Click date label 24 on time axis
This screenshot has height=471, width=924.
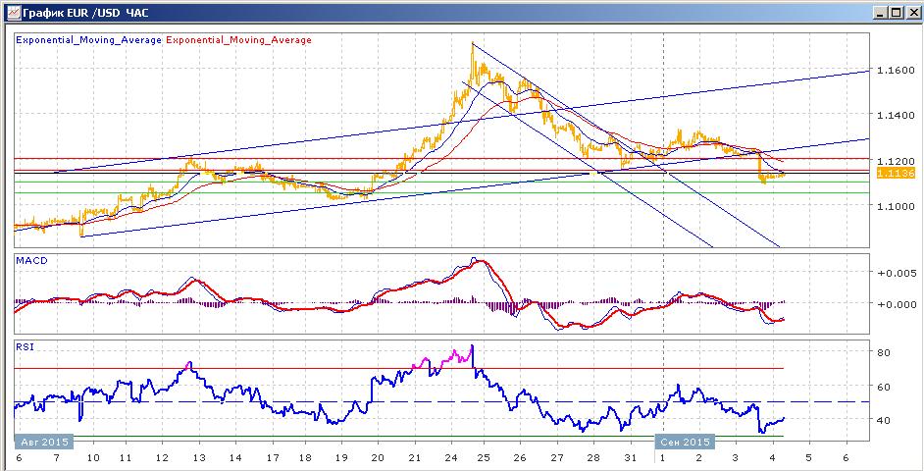(451, 457)
